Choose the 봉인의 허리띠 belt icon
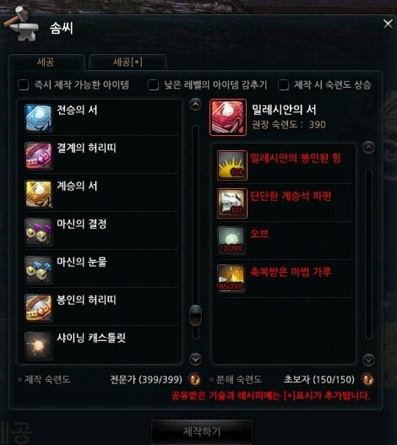Image resolution: width=397 pixels, height=445 pixels. pyautogui.click(x=38, y=308)
